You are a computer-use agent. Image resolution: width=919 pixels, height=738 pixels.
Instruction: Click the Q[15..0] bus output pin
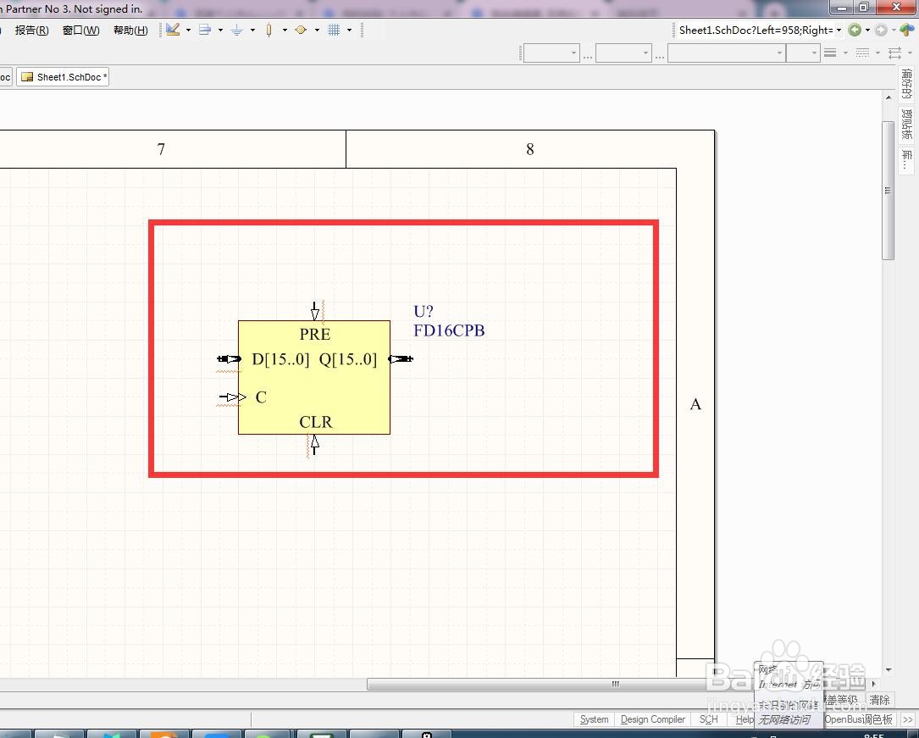[x=401, y=358]
